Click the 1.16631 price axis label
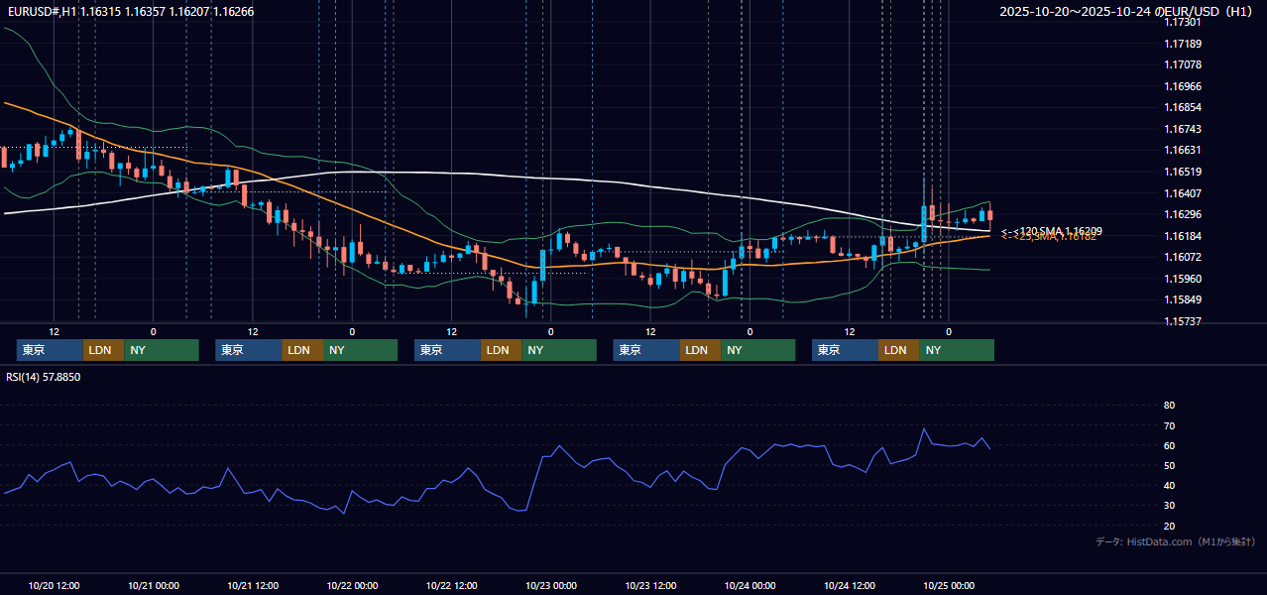Viewport: 1267px width, 595px height. (1182, 150)
